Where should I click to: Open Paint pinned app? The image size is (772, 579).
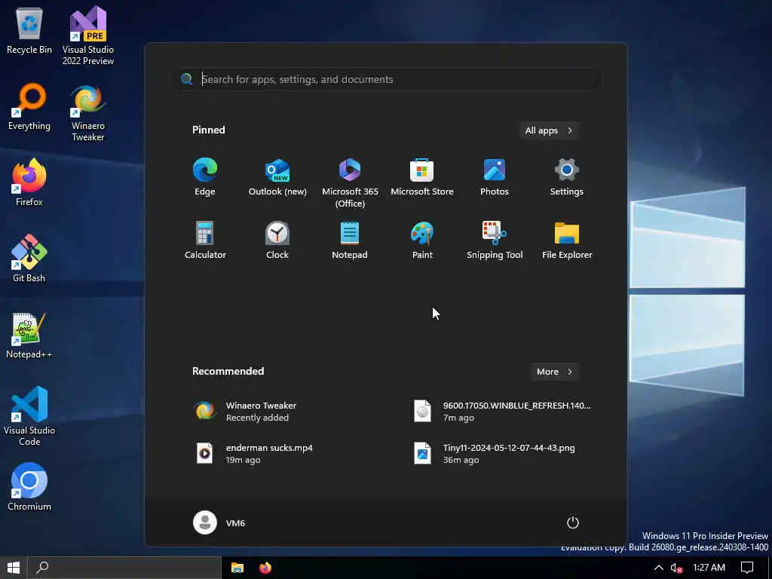pyautogui.click(x=422, y=240)
